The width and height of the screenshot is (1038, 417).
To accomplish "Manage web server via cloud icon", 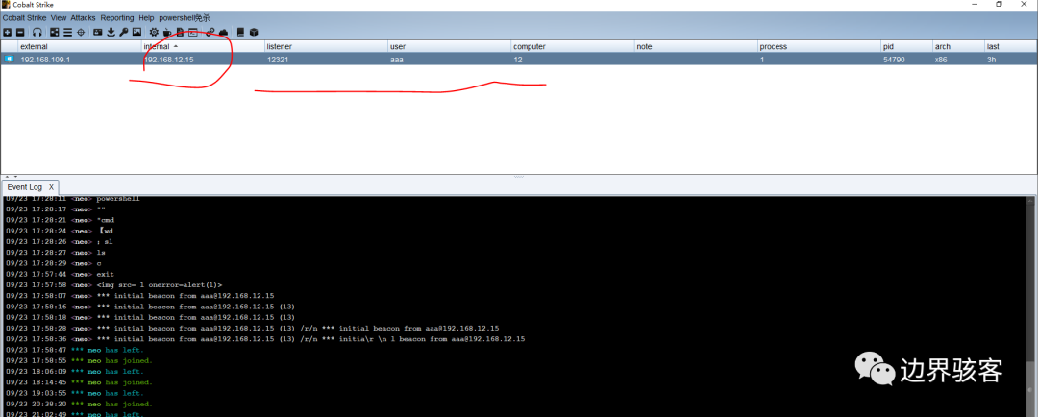I will coord(223,32).
